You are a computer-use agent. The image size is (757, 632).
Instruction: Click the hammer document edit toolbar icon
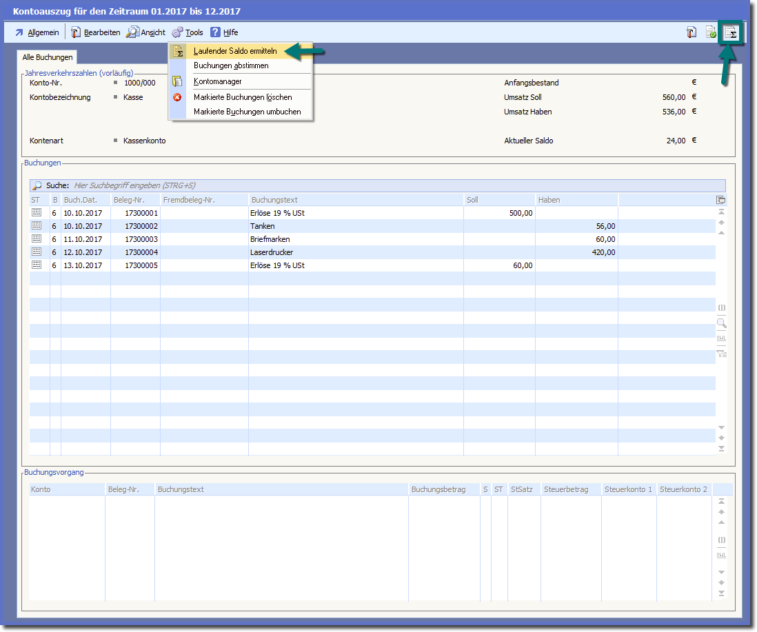click(x=692, y=32)
